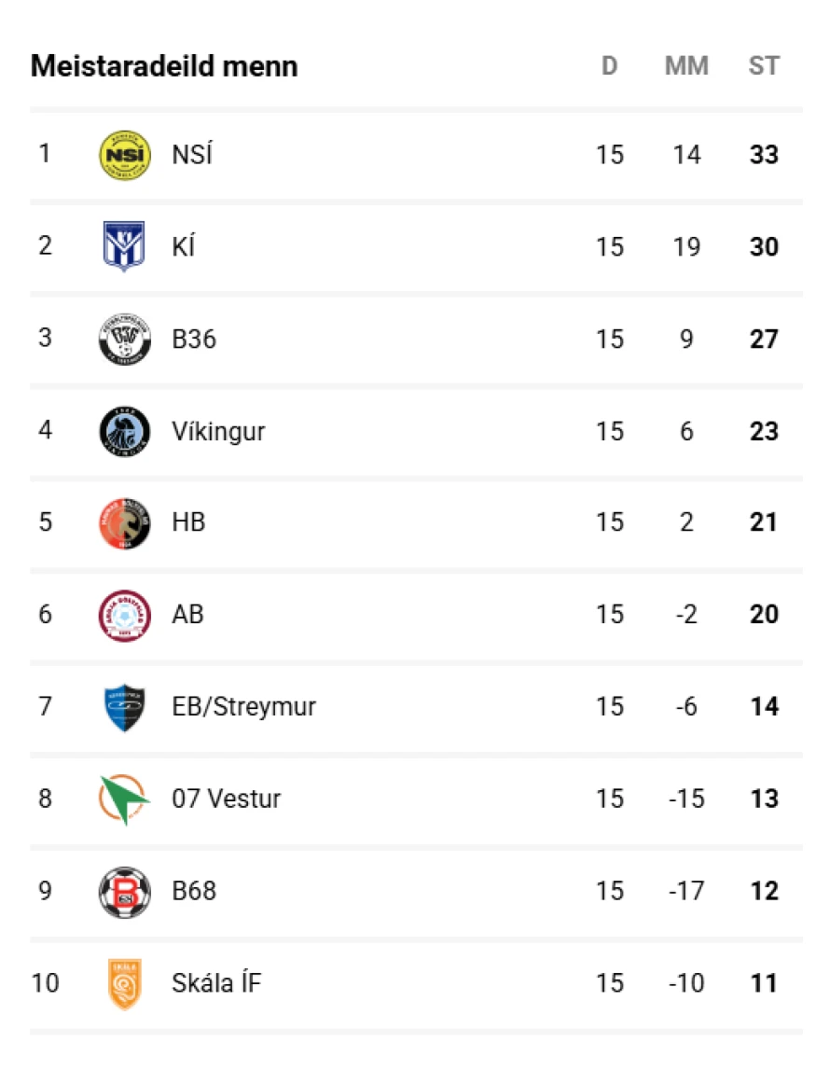Screen dimensions: 830x1070
Task: Open the Skála ÍF orange shield logo
Action: click(125, 984)
